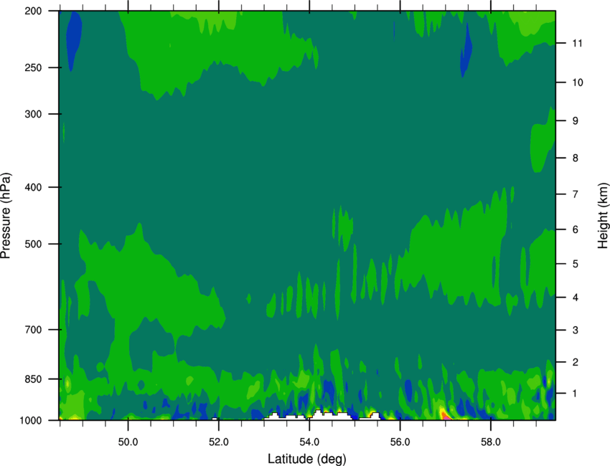
Task: Click the 200 pressure tick label
Action: pos(34,11)
